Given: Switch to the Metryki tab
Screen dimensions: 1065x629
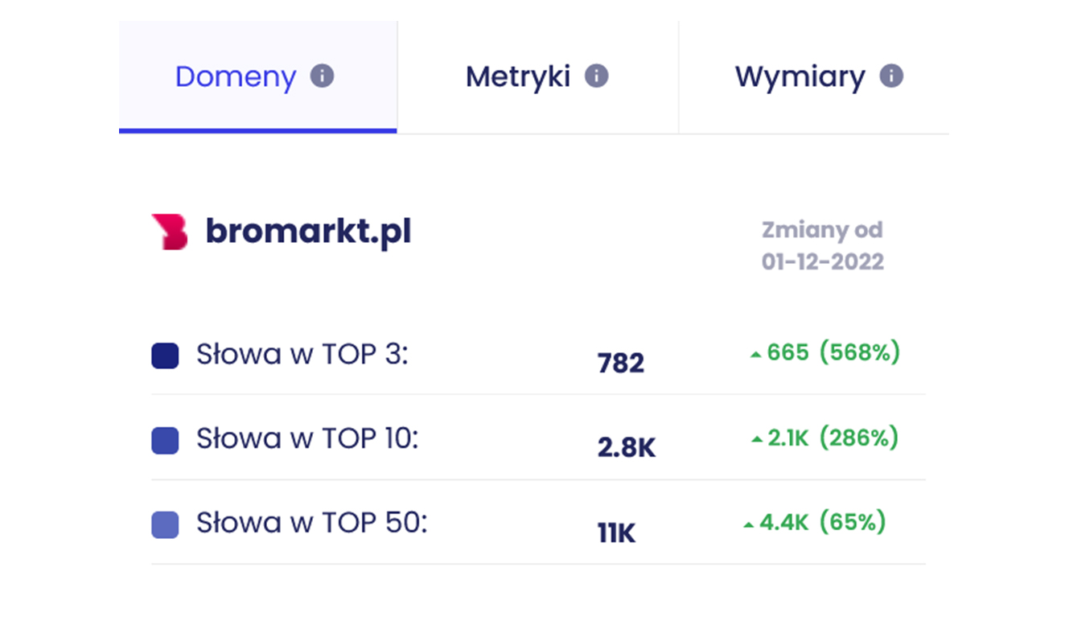Looking at the screenshot, I should click(x=518, y=77).
